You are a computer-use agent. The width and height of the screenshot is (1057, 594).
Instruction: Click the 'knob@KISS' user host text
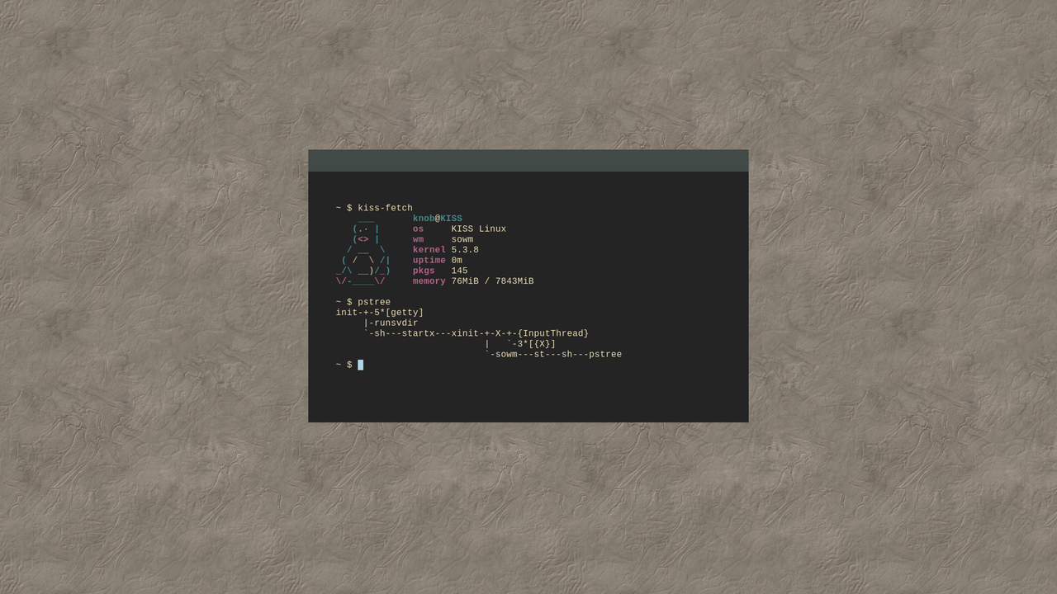click(438, 219)
